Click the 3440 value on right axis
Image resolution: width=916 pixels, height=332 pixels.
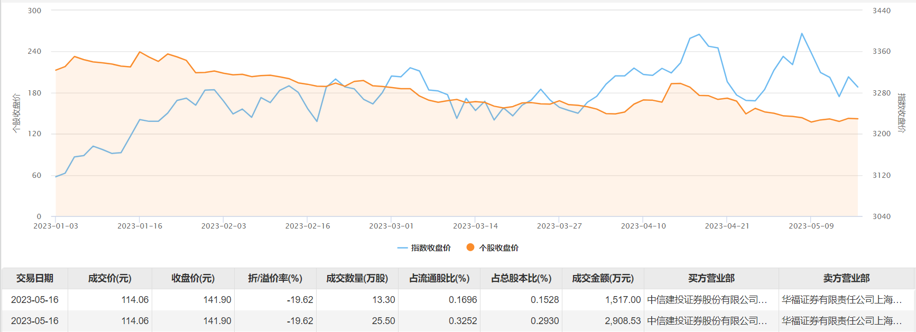[881, 11]
